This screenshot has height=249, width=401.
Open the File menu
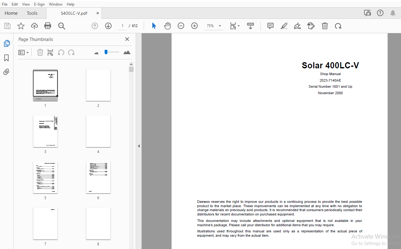pyautogui.click(x=5, y=4)
